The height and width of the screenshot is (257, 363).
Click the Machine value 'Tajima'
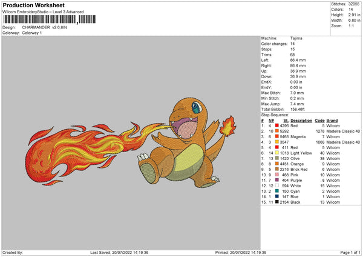(x=296, y=38)
